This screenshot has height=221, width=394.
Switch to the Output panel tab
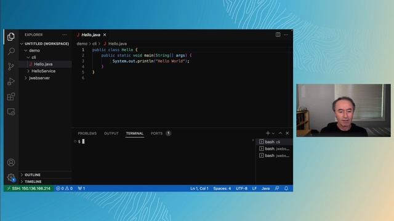point(111,133)
